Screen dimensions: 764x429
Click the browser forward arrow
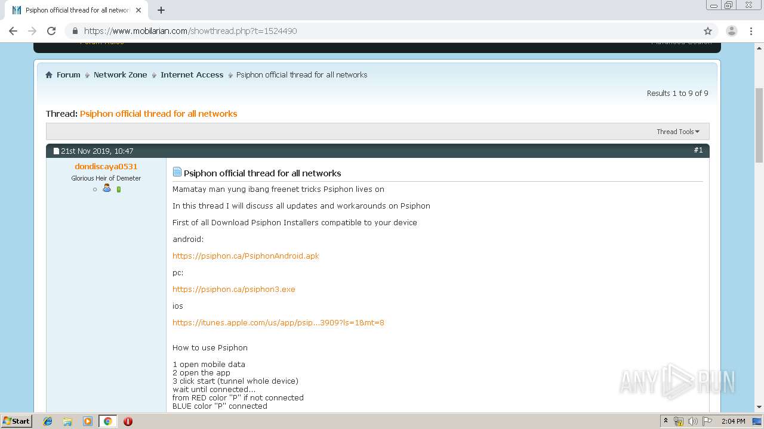click(x=32, y=31)
